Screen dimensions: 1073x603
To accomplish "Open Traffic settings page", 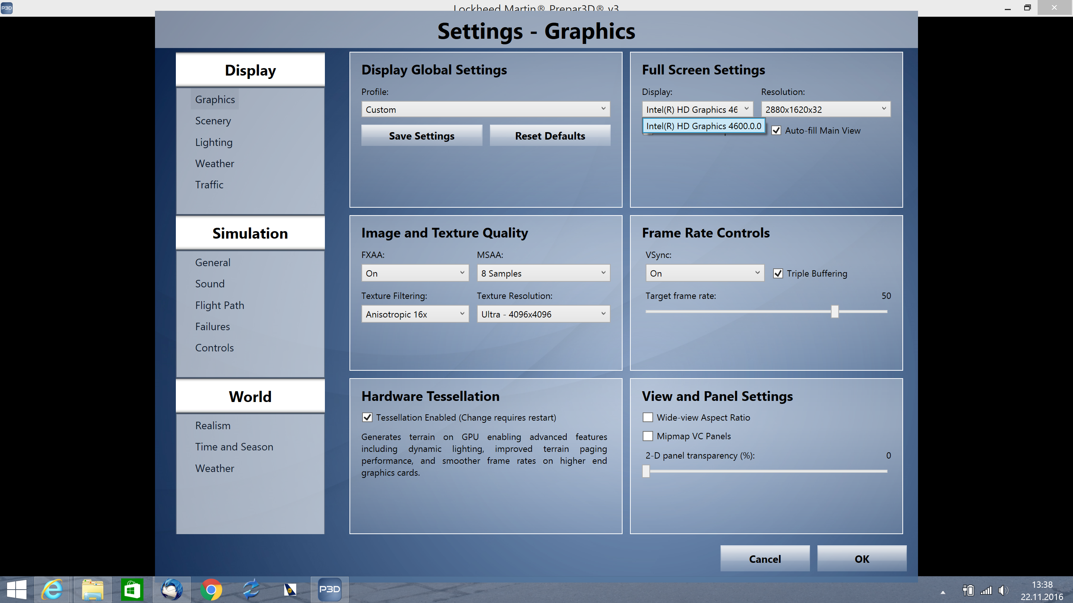I will [x=209, y=185].
